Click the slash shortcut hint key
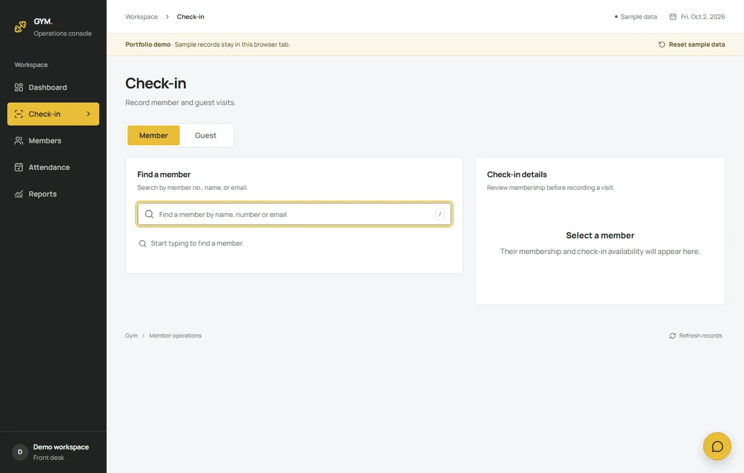 440,214
